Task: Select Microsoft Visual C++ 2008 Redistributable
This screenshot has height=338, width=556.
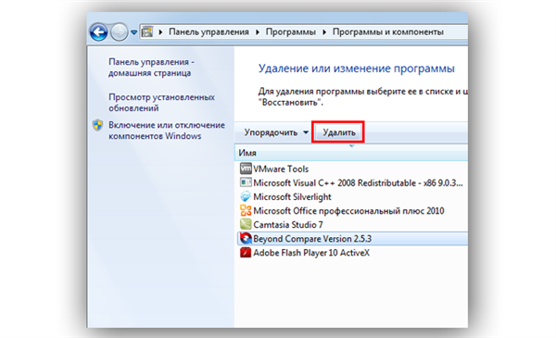Action: pos(358,182)
